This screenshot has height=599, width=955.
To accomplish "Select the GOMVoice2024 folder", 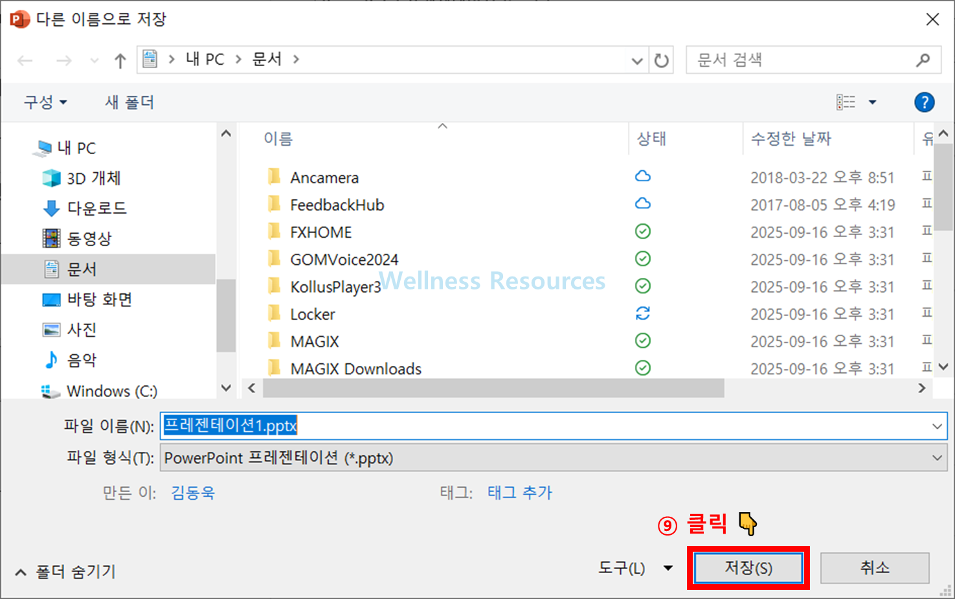I will [344, 260].
